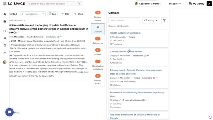The height and width of the screenshot is (120, 213).
Task: Open the library books icon in sidebar
Action: pos(5,21)
